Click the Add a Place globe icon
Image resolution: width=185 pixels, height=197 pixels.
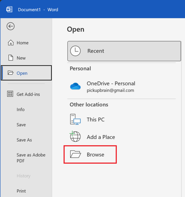click(x=75, y=136)
